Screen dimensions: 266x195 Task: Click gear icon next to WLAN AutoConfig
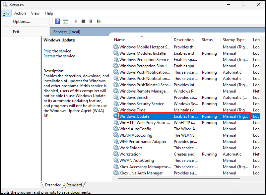pyautogui.click(x=116, y=135)
